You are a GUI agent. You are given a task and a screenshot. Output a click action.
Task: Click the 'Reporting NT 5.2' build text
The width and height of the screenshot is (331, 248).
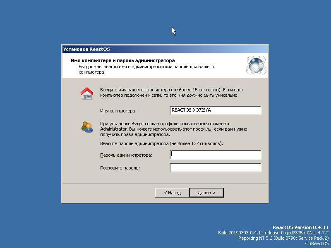(x=283, y=238)
